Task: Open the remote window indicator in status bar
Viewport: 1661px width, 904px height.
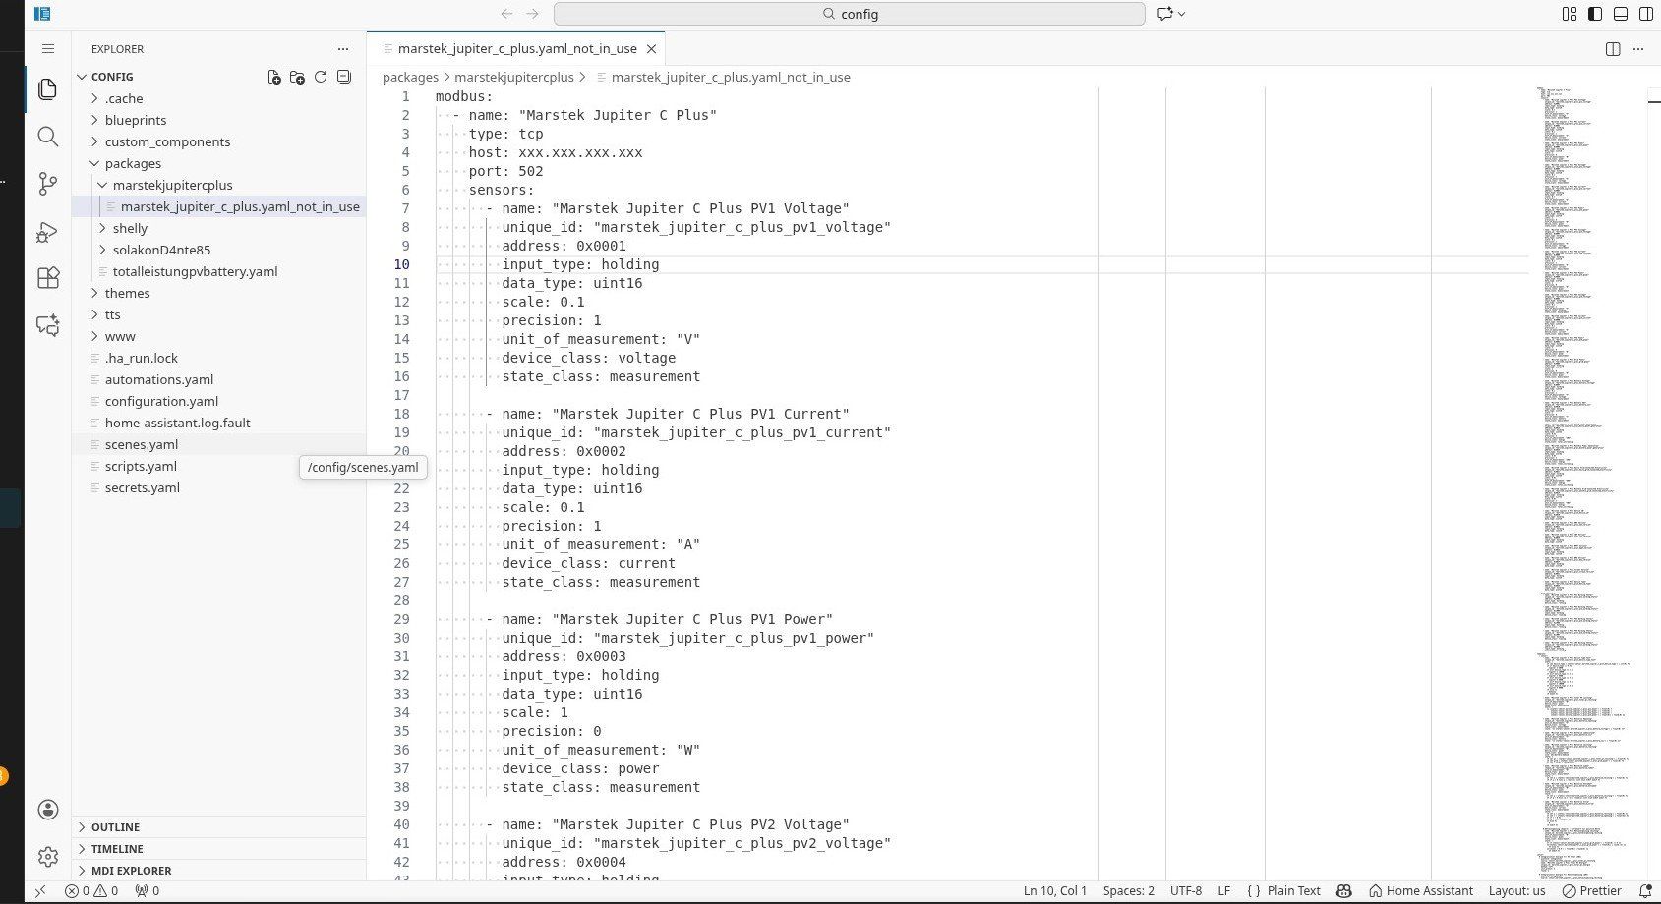Action: click(x=40, y=891)
